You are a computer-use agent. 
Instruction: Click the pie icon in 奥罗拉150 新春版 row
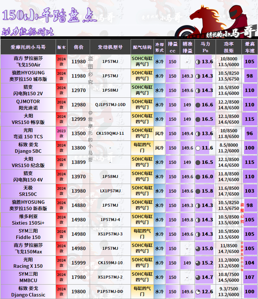pyautogui.click(x=198, y=205)
